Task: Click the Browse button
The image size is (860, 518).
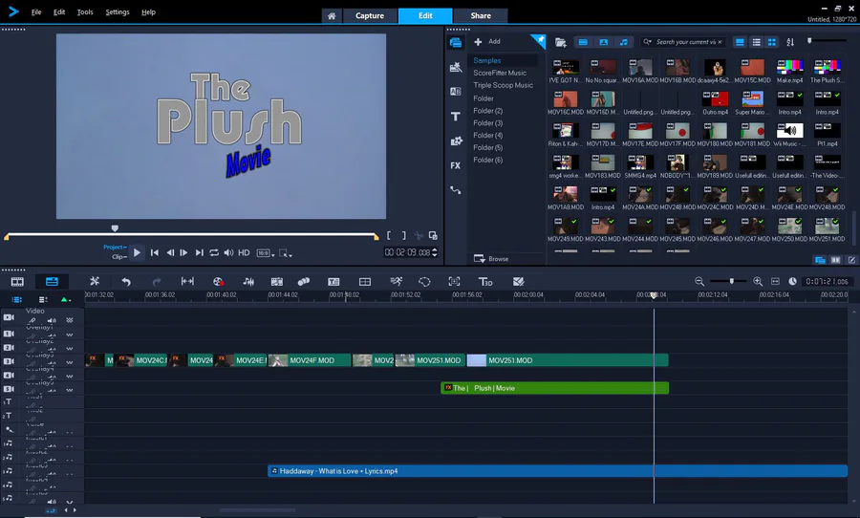Action: pyautogui.click(x=491, y=259)
